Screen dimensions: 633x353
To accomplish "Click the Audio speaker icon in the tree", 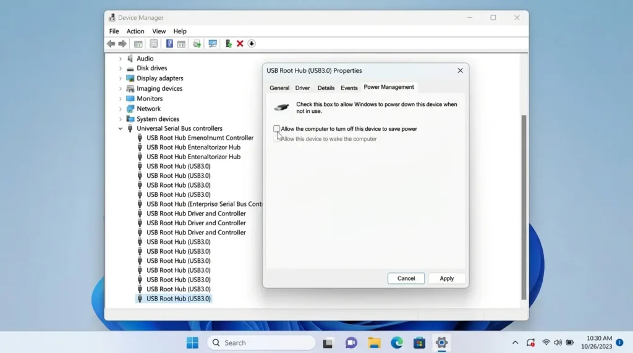I will point(130,59).
